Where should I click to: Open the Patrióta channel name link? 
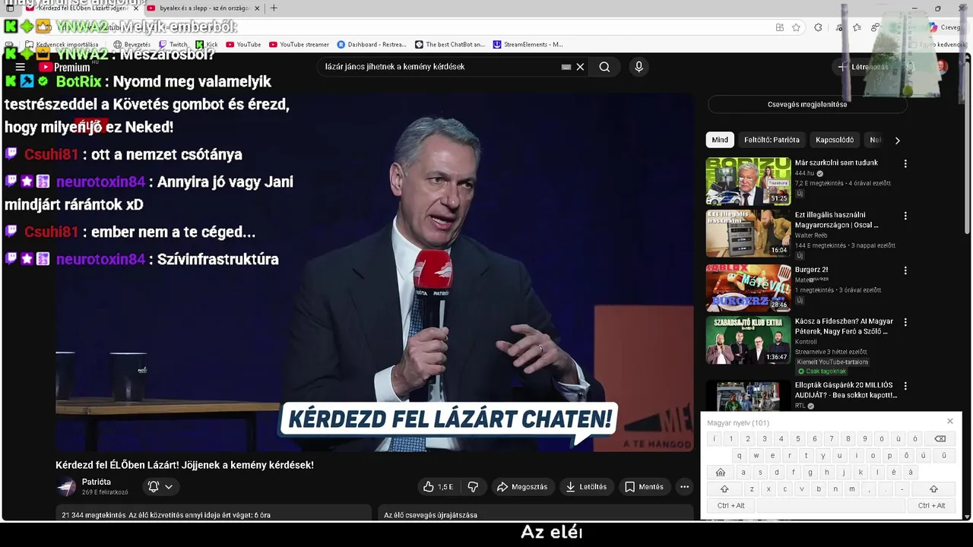coord(97,482)
